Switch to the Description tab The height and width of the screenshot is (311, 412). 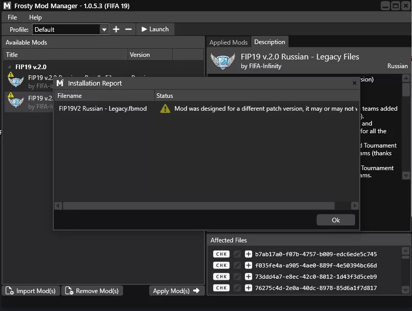click(x=270, y=42)
